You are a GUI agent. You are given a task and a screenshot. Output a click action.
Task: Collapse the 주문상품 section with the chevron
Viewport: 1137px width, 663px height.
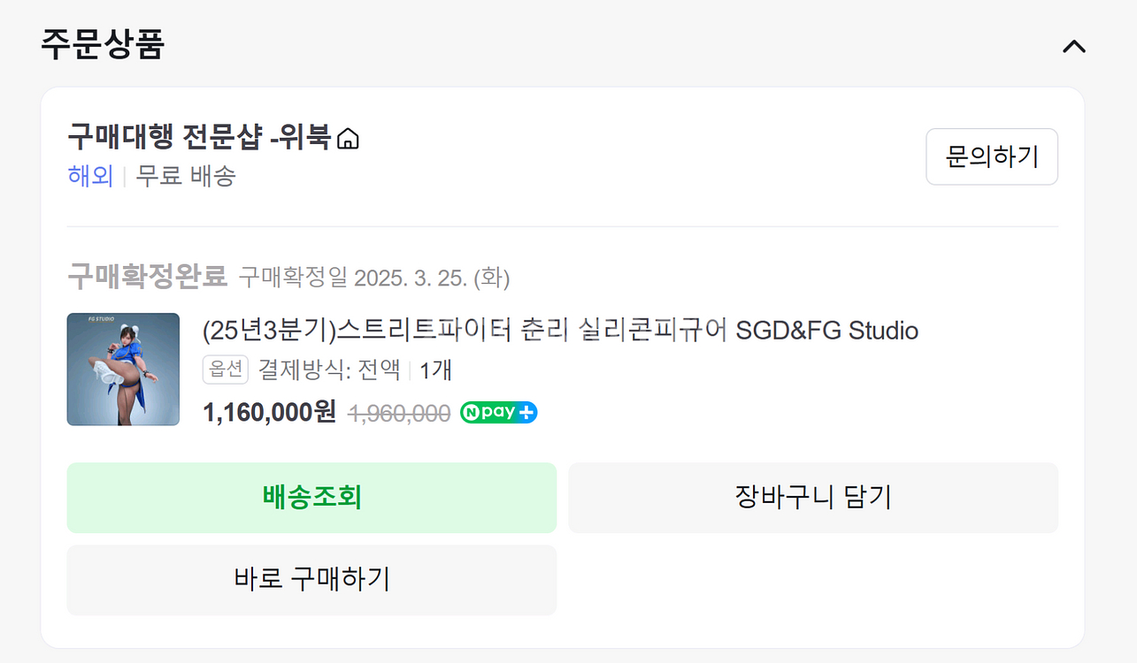(x=1073, y=46)
